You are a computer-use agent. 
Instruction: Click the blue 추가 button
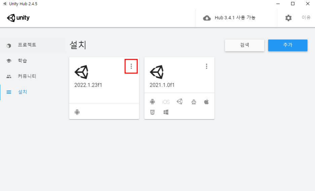288,45
